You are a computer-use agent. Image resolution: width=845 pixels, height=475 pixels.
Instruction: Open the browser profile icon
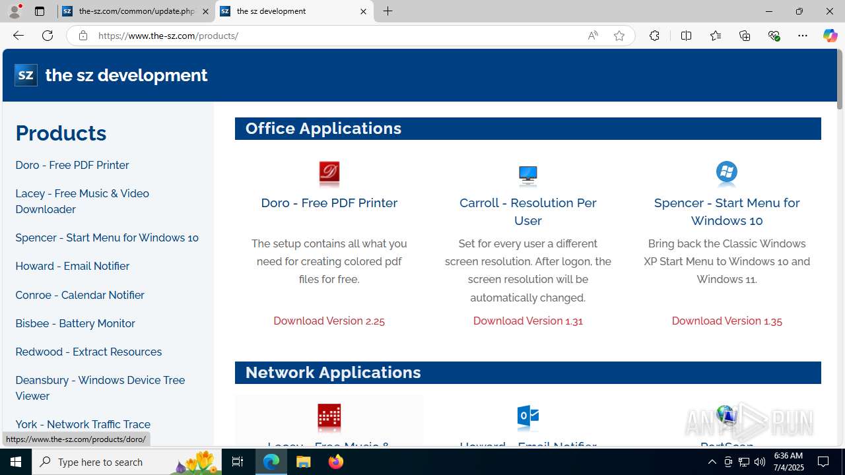point(15,11)
